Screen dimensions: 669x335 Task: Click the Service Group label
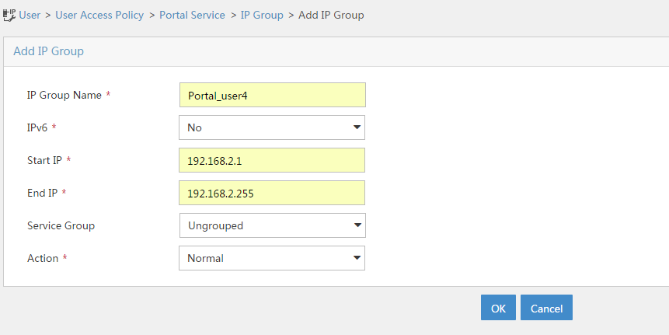(x=61, y=225)
